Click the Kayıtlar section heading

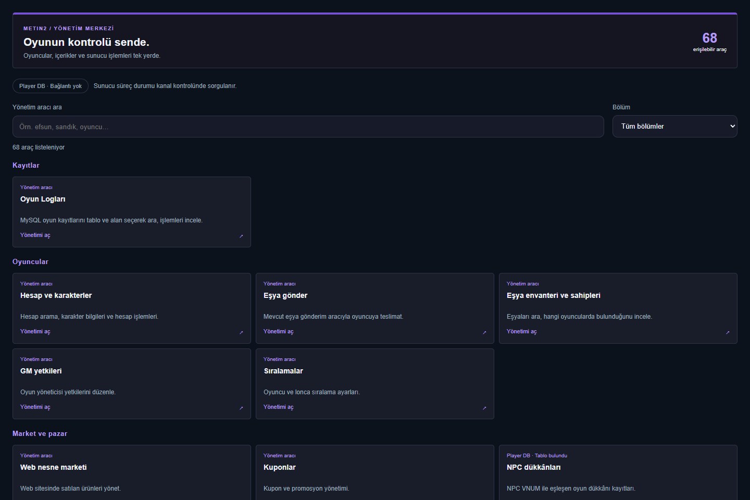point(26,165)
